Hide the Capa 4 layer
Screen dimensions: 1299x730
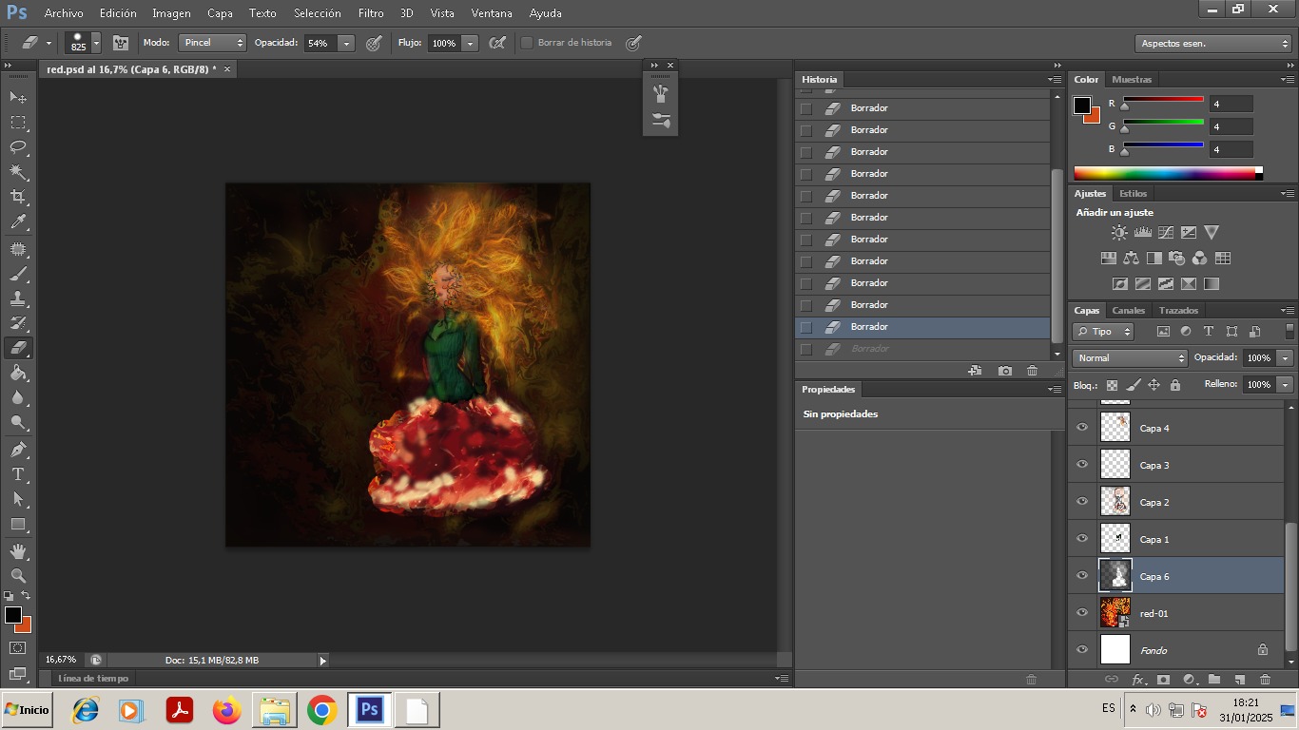pyautogui.click(x=1082, y=428)
